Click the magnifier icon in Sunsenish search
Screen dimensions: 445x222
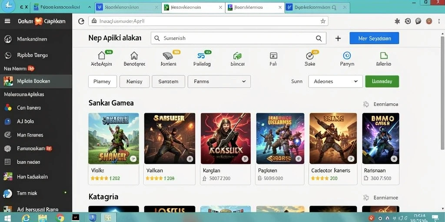tap(319, 38)
